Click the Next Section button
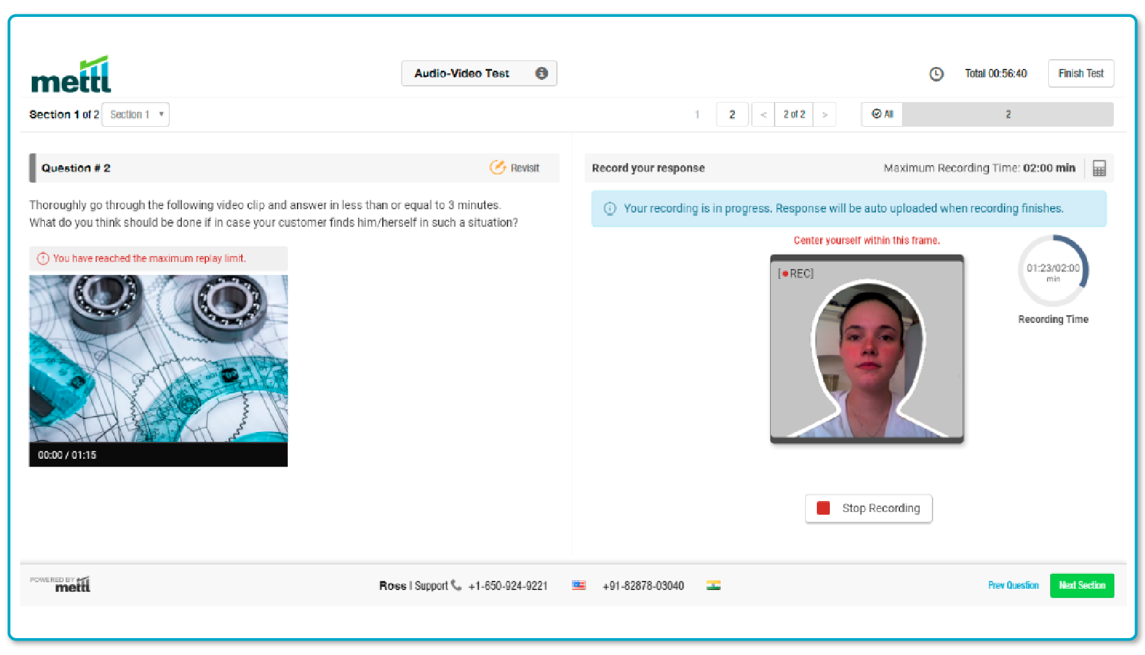 point(1082,585)
